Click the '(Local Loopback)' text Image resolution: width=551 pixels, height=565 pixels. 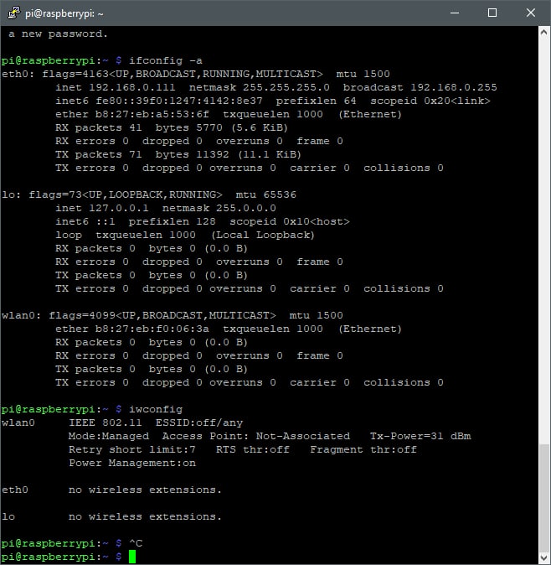click(263, 235)
